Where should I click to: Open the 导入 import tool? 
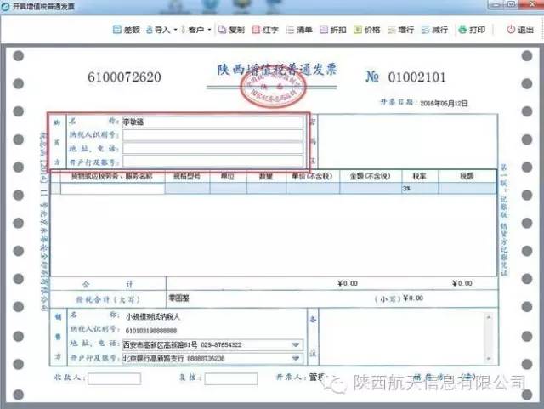click(x=158, y=30)
